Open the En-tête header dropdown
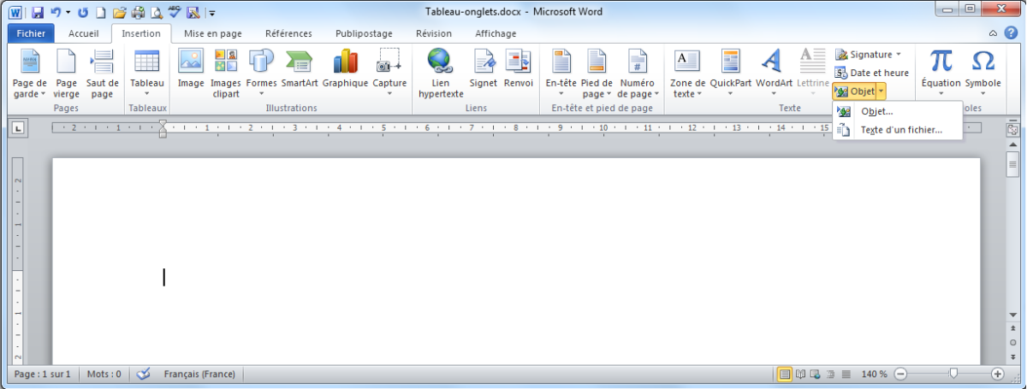This screenshot has width=1027, height=389. click(561, 74)
